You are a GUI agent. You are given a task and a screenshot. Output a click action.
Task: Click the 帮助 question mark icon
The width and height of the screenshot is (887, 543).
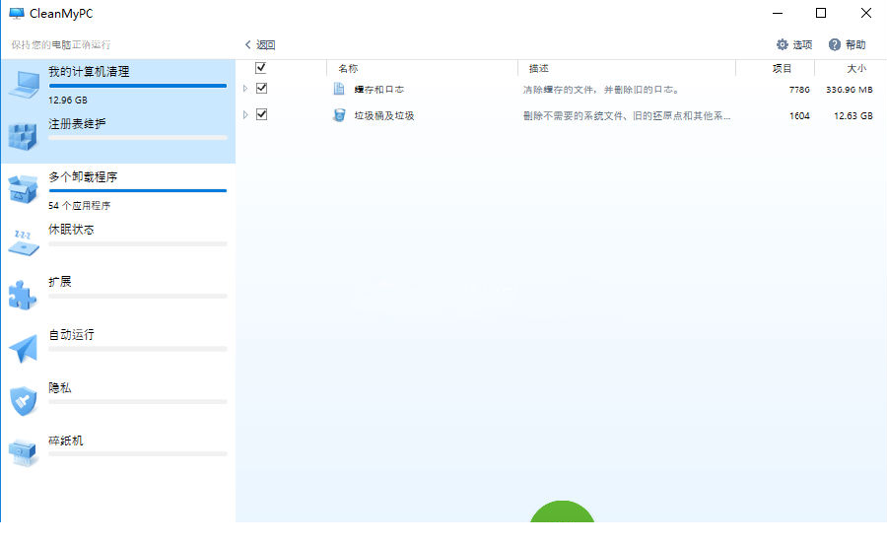tap(835, 44)
